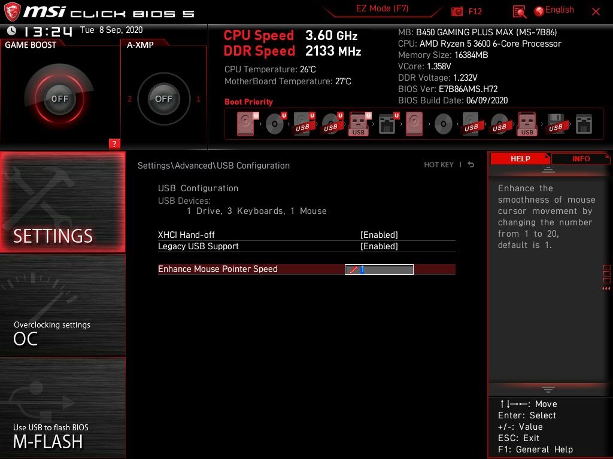Viewport: 613px width, 459px height.
Task: Open Legacy USB Support [Enabled] value
Action: [379, 246]
